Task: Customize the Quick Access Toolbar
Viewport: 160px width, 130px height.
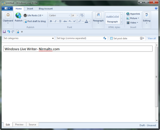Action: pyautogui.click(x=22, y=32)
